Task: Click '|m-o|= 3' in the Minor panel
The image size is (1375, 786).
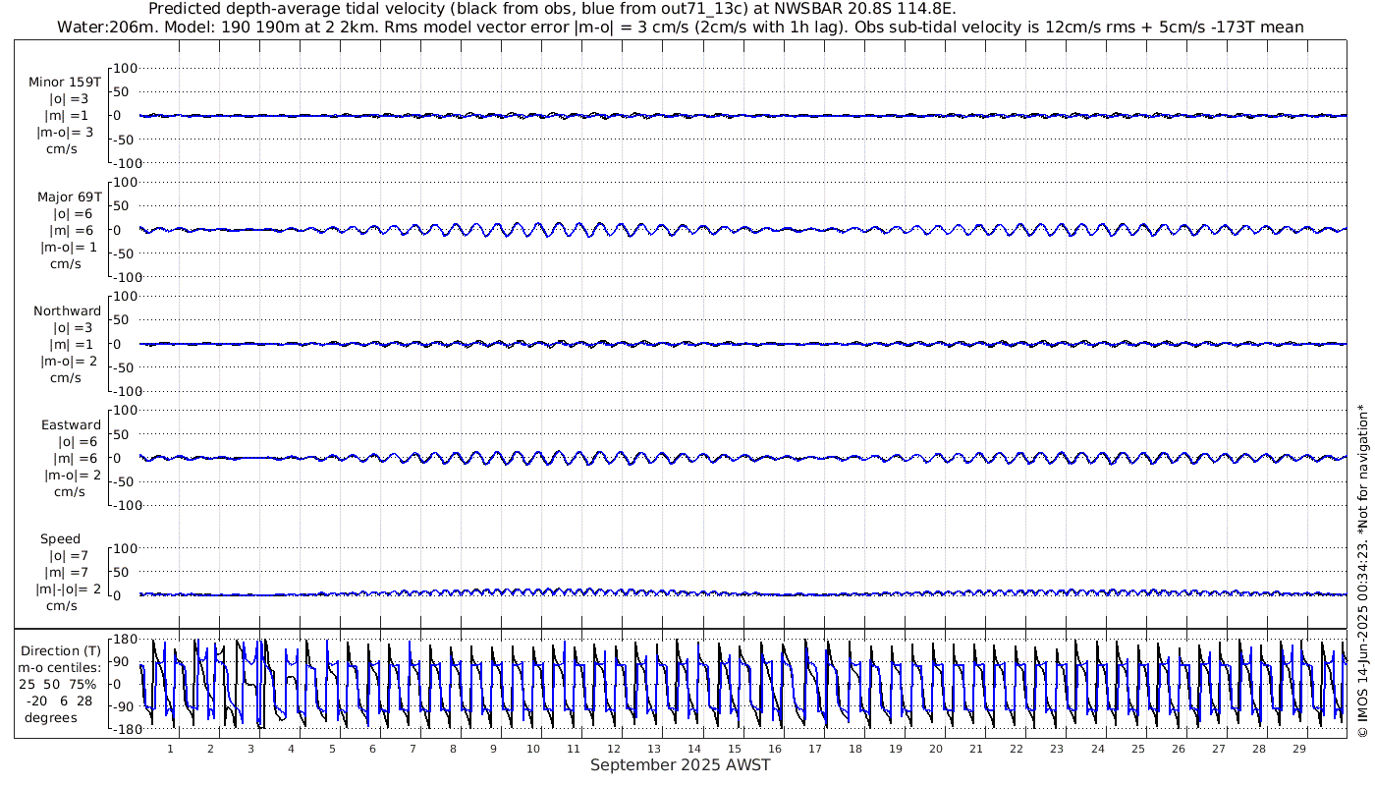Action: [66, 133]
